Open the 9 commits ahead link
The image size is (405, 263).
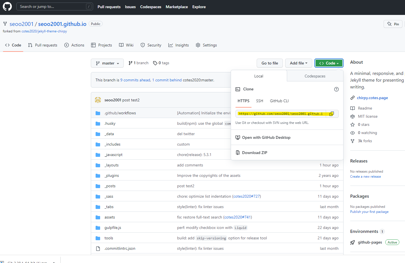(135, 80)
